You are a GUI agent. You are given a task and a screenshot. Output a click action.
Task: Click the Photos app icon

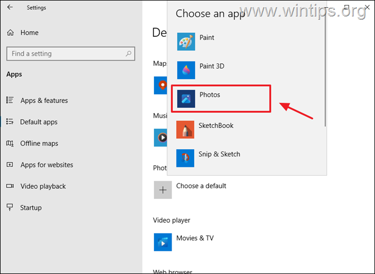[186, 99]
